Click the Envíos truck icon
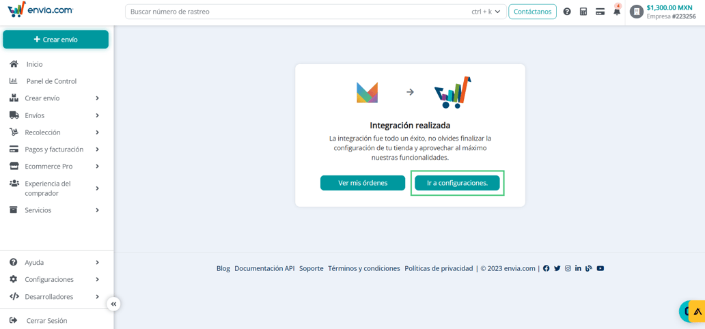Viewport: 705px width, 329px height. [x=14, y=115]
